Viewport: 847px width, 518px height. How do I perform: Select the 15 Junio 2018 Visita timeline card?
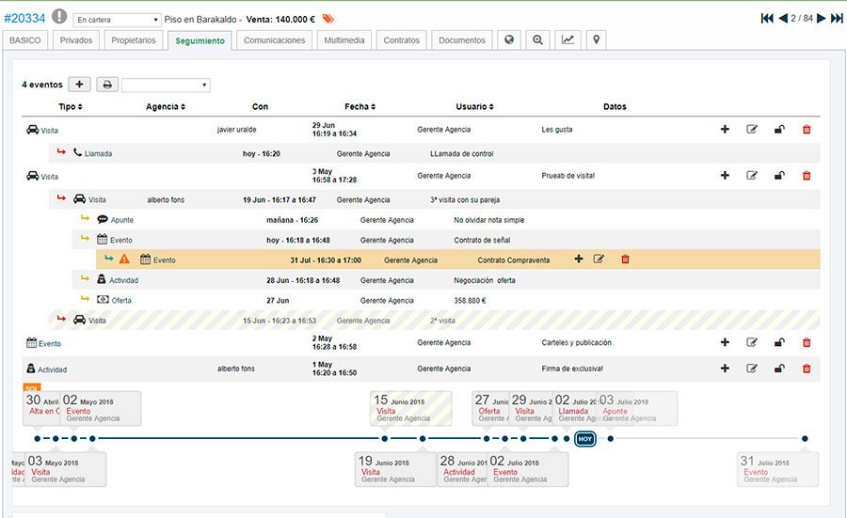click(x=411, y=408)
